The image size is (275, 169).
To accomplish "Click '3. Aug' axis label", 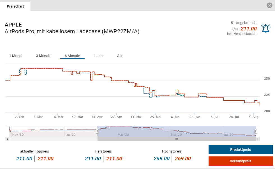I will coord(254,117).
